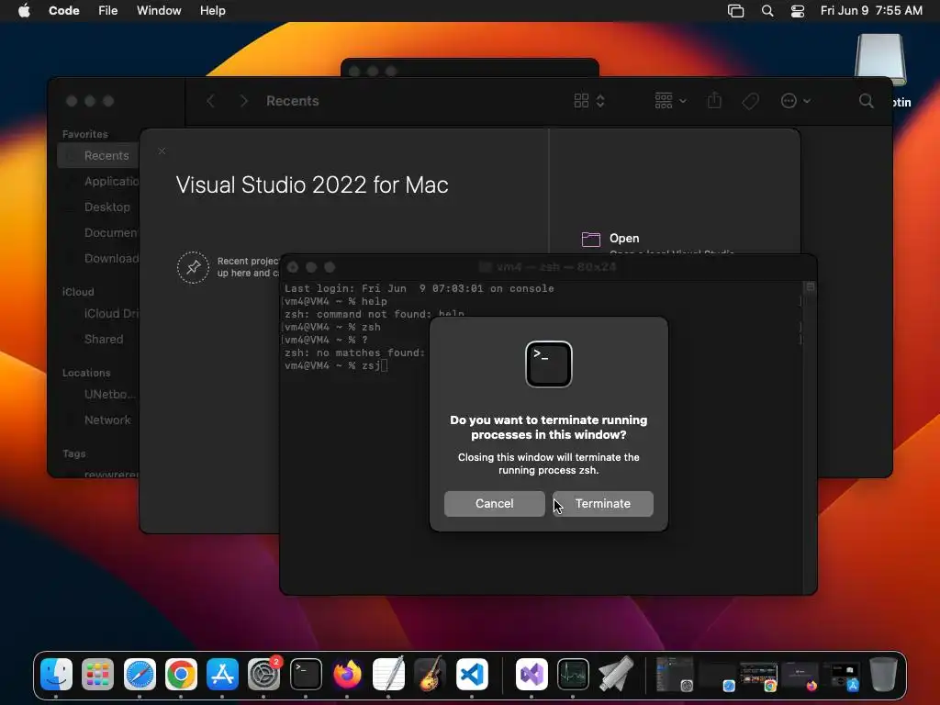Image resolution: width=940 pixels, height=705 pixels.
Task: Open Finder from the Dock
Action: pos(56,675)
